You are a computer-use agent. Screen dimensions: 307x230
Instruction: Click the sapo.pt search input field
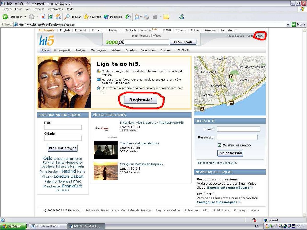point(147,42)
